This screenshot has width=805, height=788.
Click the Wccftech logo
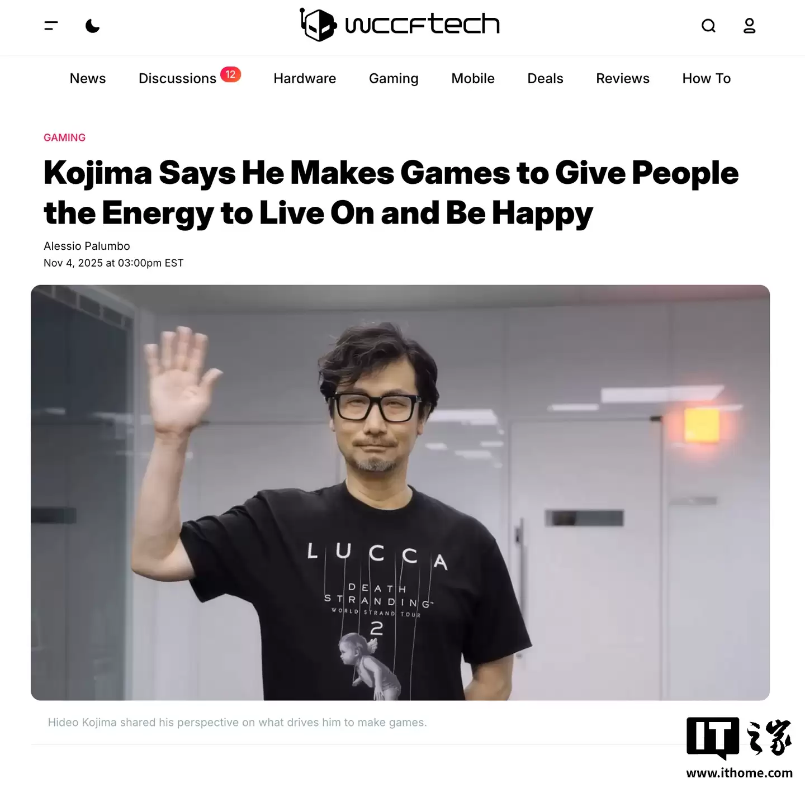point(400,25)
